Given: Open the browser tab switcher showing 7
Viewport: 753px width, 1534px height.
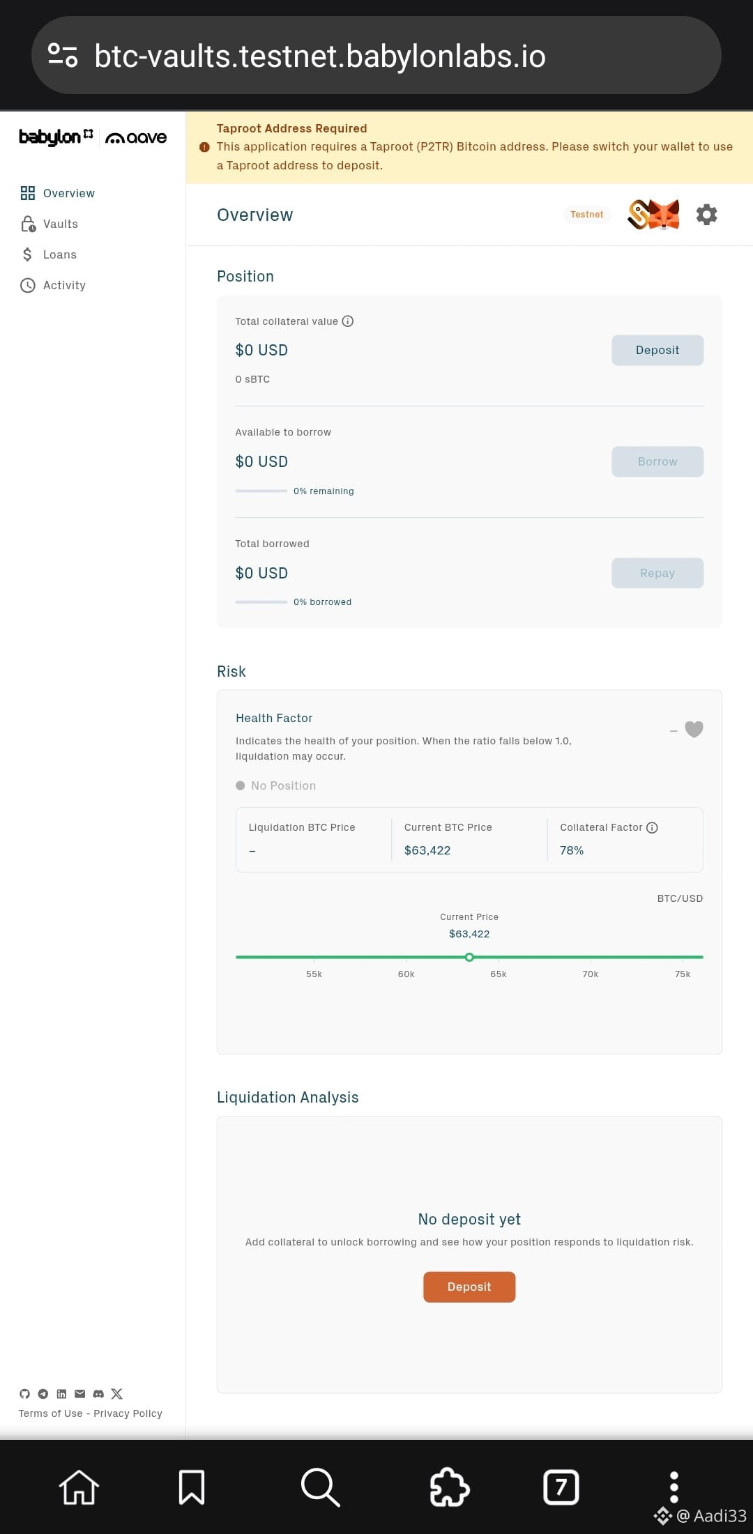Looking at the screenshot, I should pyautogui.click(x=561, y=1487).
